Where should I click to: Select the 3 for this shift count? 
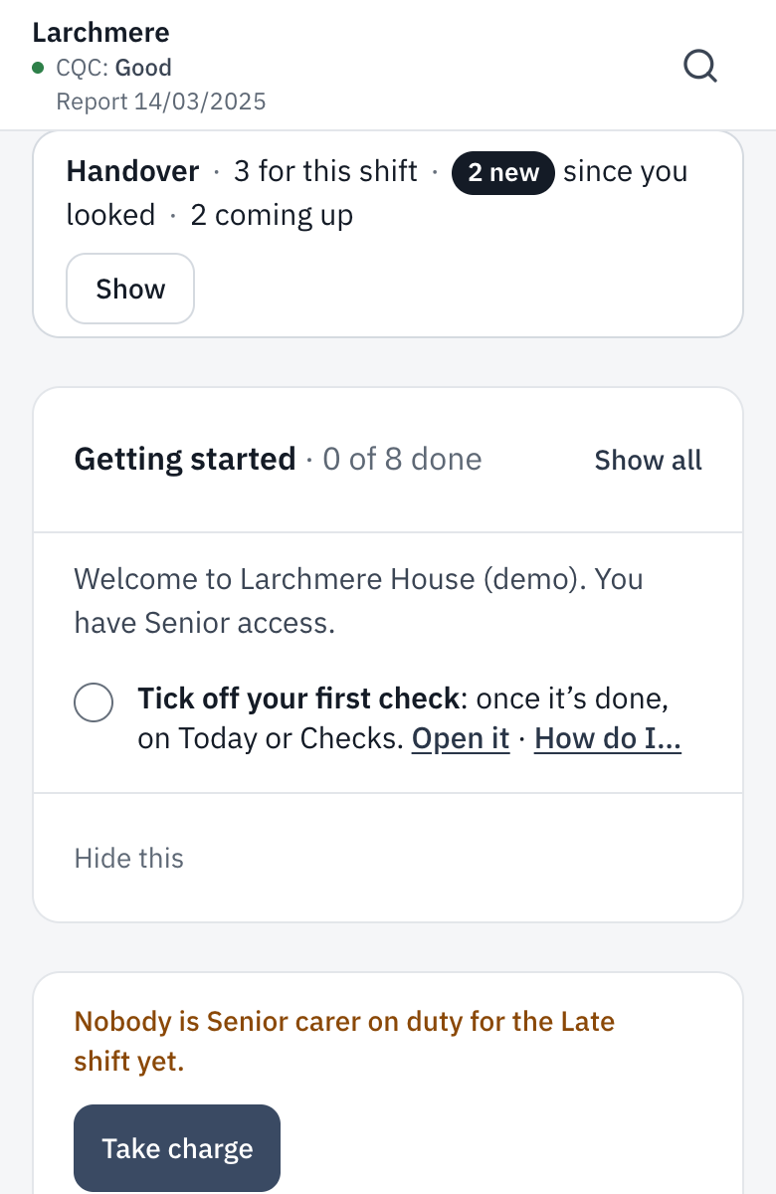(x=325, y=171)
